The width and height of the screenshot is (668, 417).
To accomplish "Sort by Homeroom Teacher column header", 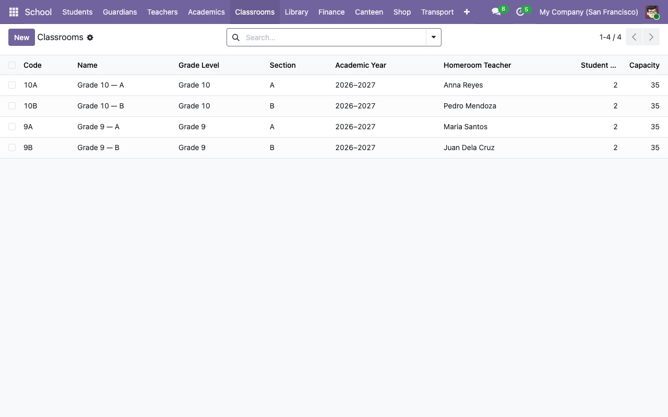I will click(477, 65).
